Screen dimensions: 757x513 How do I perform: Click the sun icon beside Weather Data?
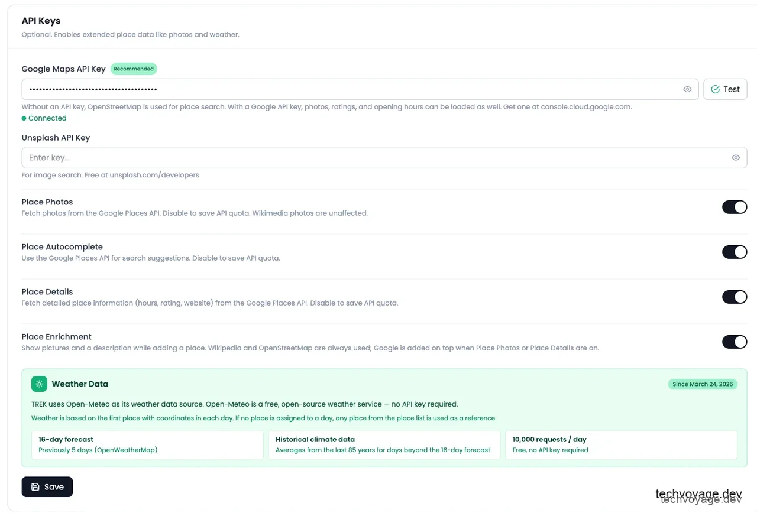point(39,384)
